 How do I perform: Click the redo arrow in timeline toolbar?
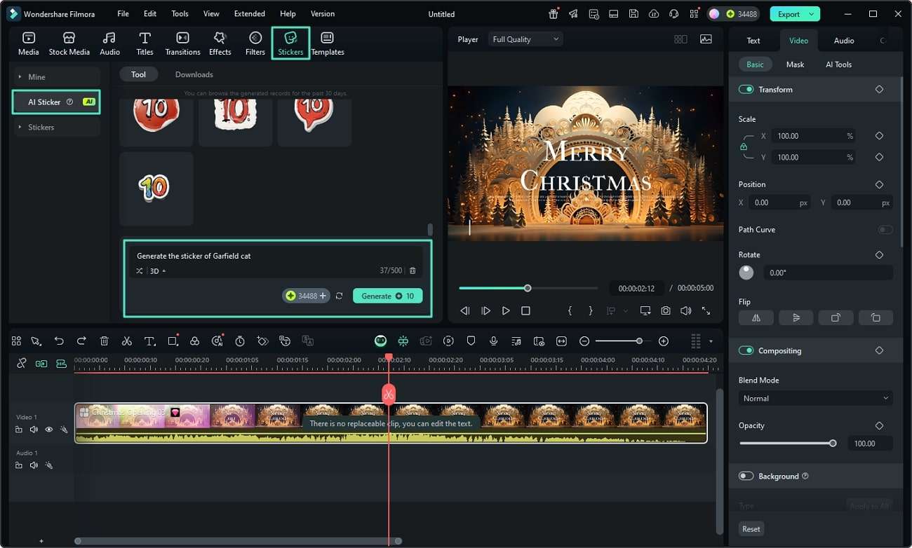point(81,341)
